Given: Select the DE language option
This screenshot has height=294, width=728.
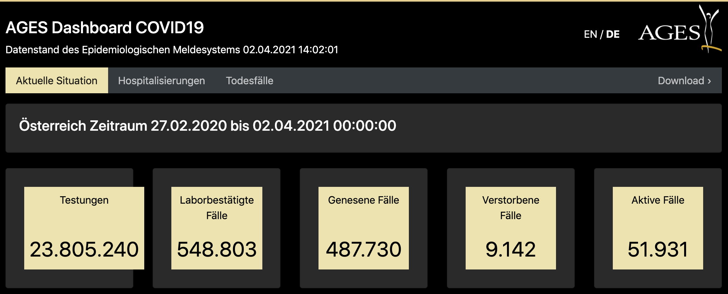Looking at the screenshot, I should (612, 34).
